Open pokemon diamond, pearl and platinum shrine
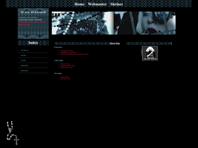198x148 pixels. (74, 54)
